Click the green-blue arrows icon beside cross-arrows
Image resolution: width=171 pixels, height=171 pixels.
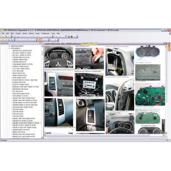pos(12,40)
